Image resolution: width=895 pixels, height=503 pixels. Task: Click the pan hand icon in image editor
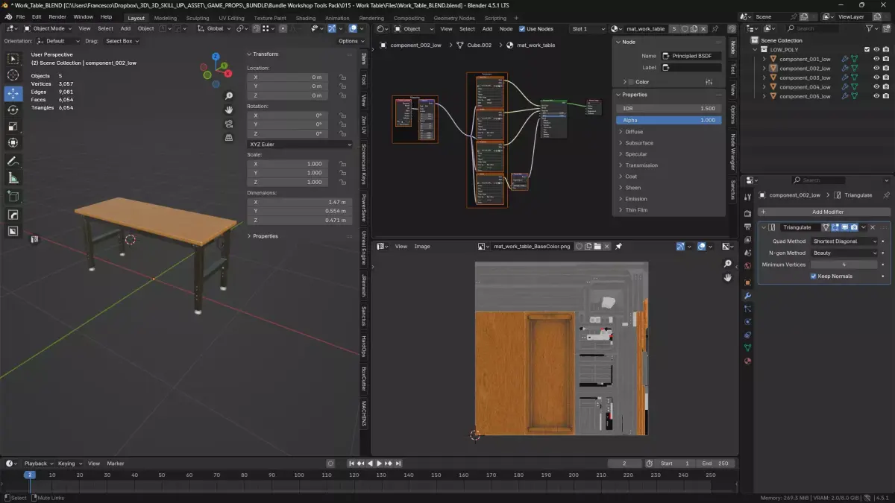tap(728, 278)
